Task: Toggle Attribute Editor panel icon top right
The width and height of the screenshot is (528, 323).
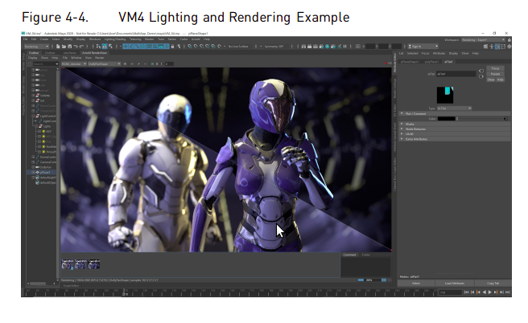Action: click(x=497, y=47)
